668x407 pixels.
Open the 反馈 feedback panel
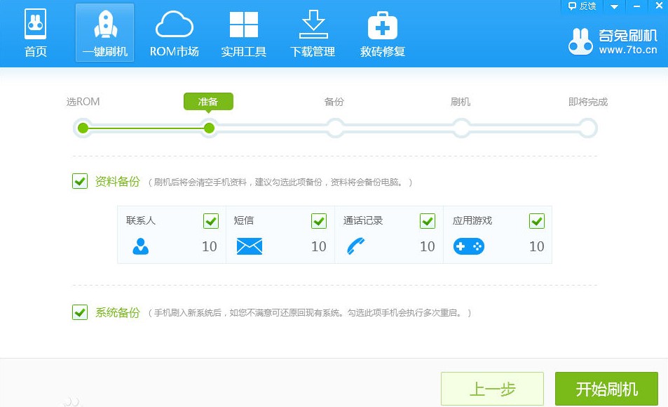pos(581,6)
